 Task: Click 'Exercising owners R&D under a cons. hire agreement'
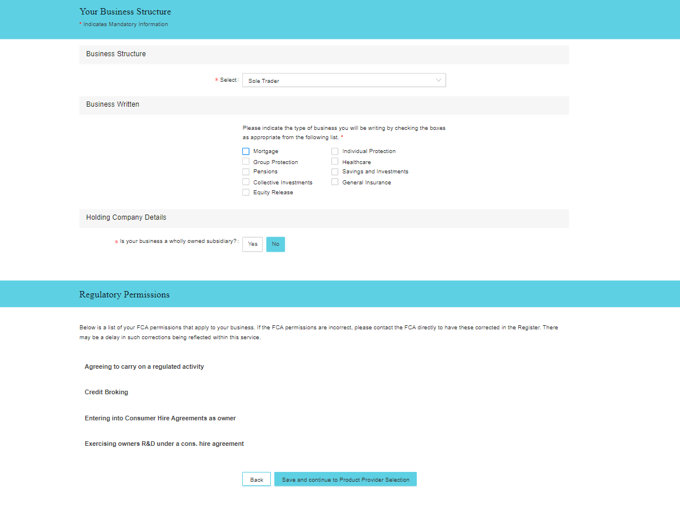[164, 444]
